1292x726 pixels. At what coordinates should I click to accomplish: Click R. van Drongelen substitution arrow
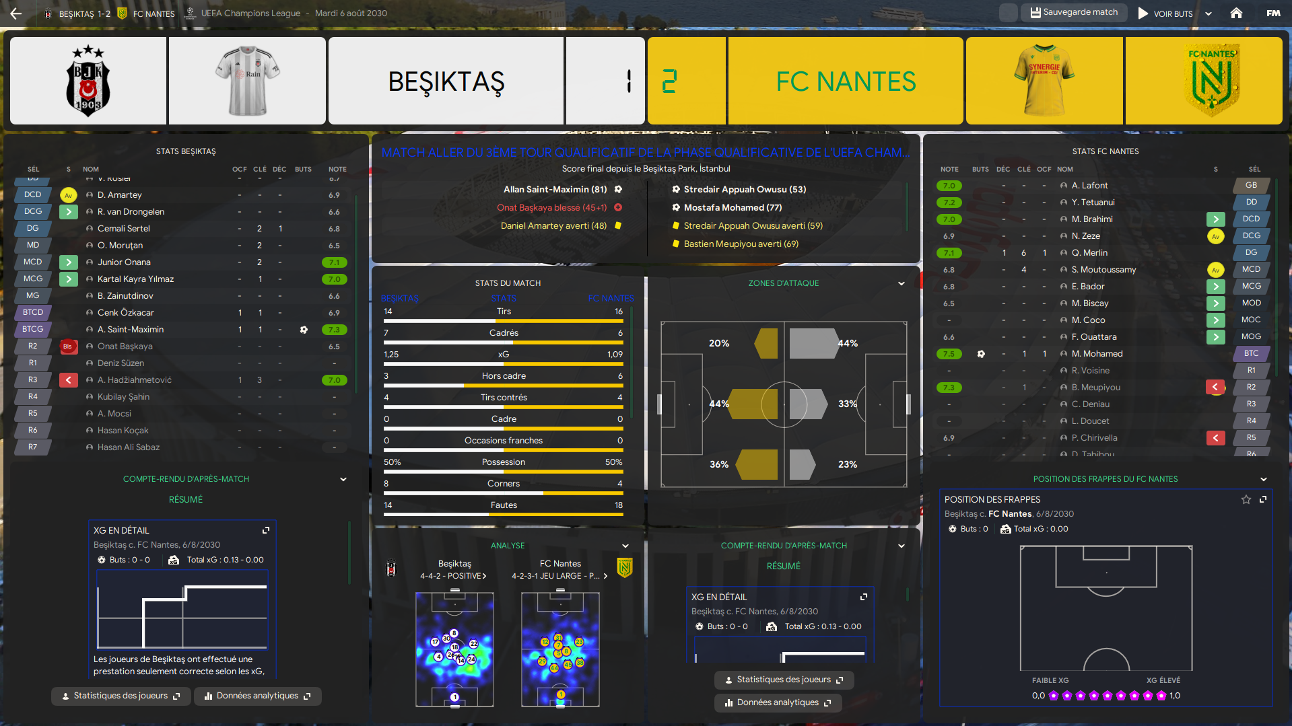click(x=69, y=212)
